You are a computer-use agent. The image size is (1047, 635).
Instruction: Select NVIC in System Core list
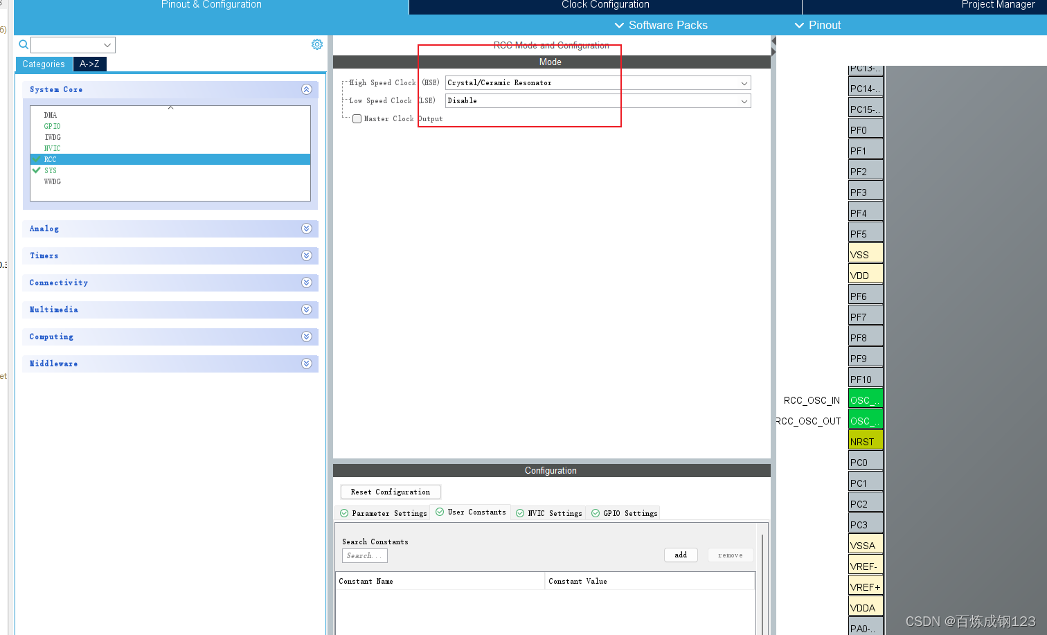pos(52,148)
